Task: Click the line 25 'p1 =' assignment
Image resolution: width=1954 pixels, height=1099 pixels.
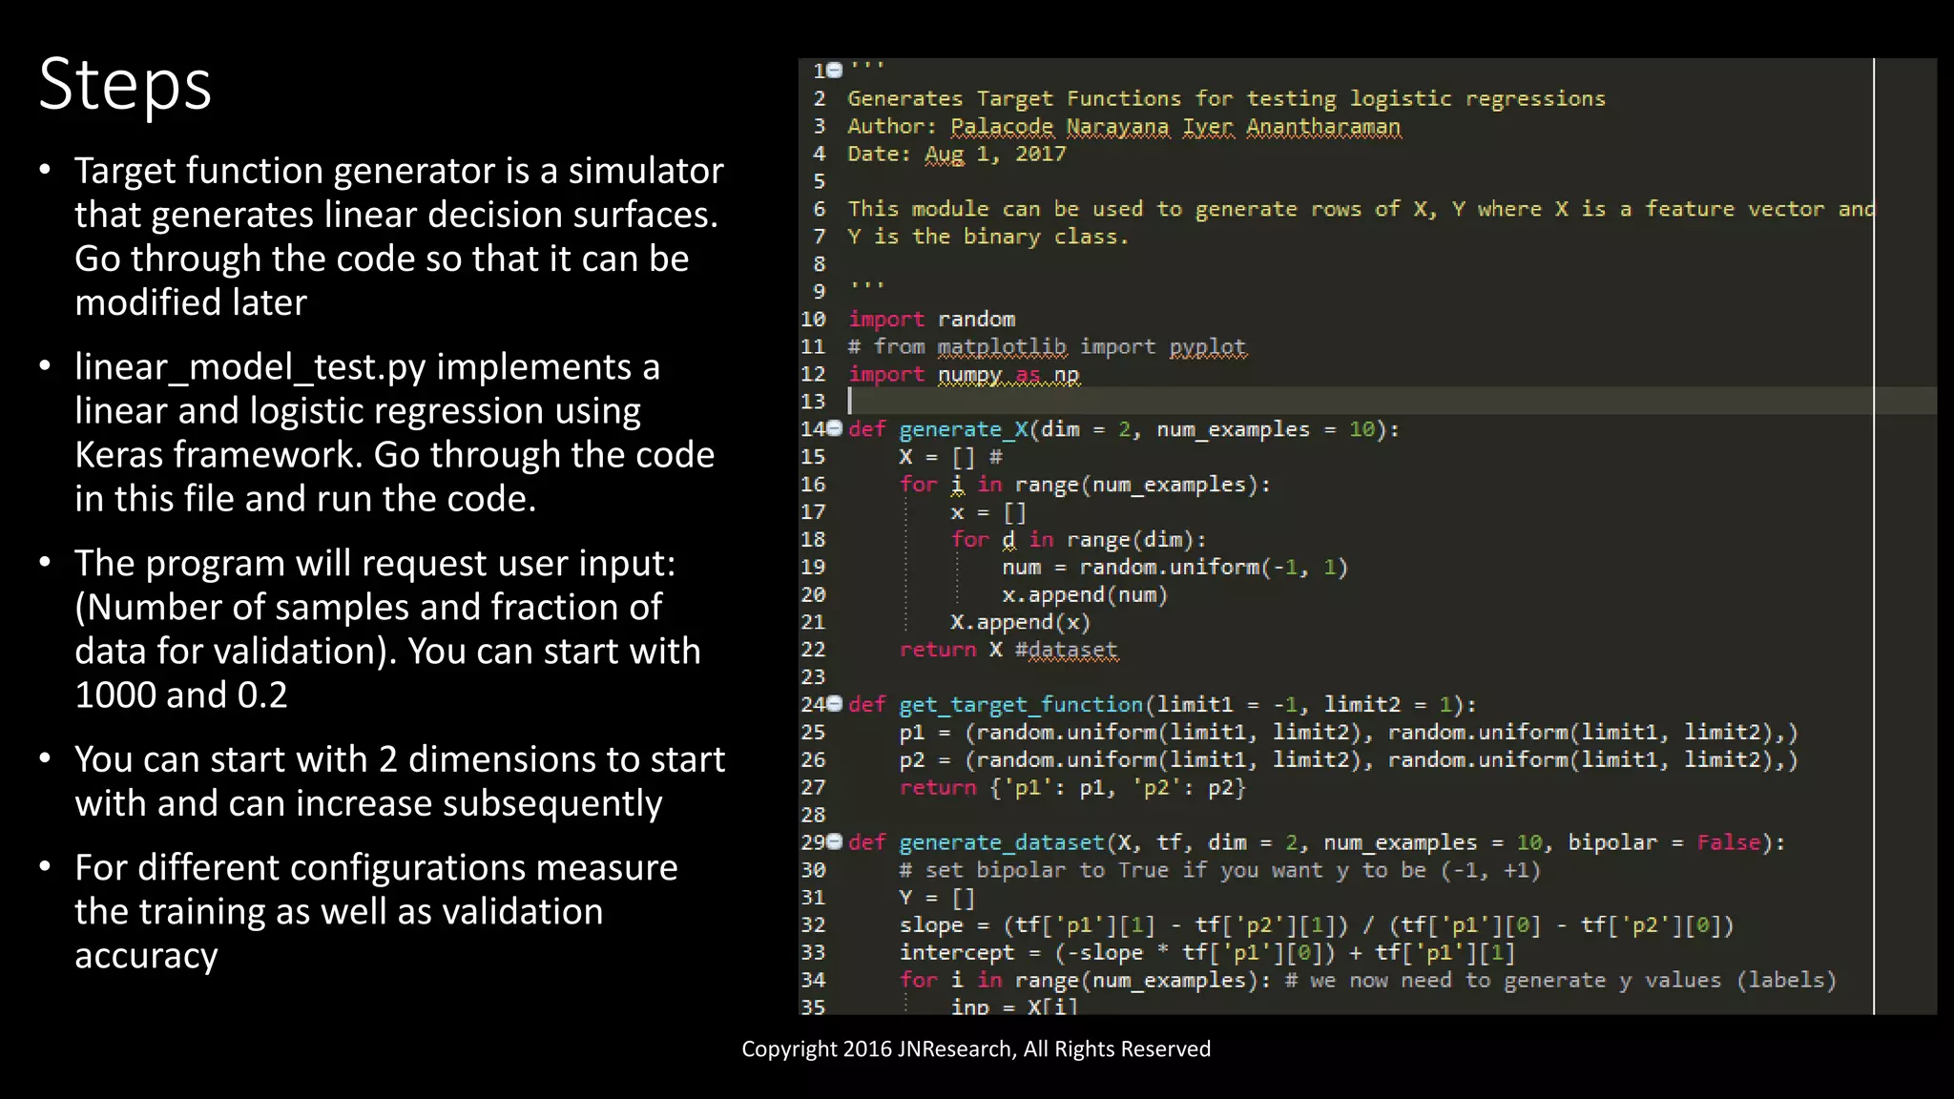Action: (1348, 732)
